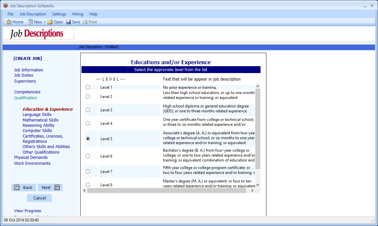The image size is (378, 226).
Task: Expand the New dropdown arrow
Action: 45,22
